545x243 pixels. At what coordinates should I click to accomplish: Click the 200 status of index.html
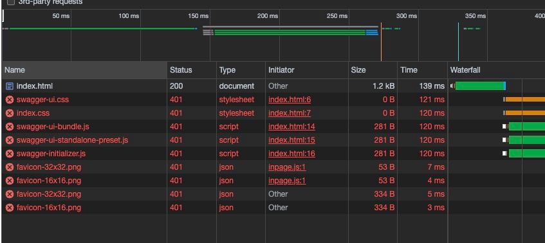(x=176, y=86)
